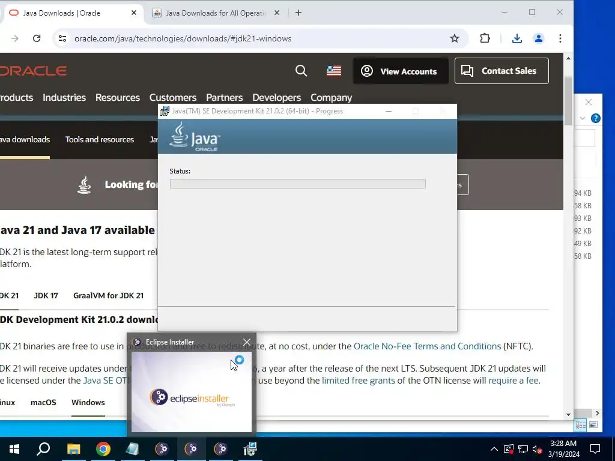Open help in the background Explorer window
Viewport: 615px width, 461px height.
pyautogui.click(x=595, y=118)
